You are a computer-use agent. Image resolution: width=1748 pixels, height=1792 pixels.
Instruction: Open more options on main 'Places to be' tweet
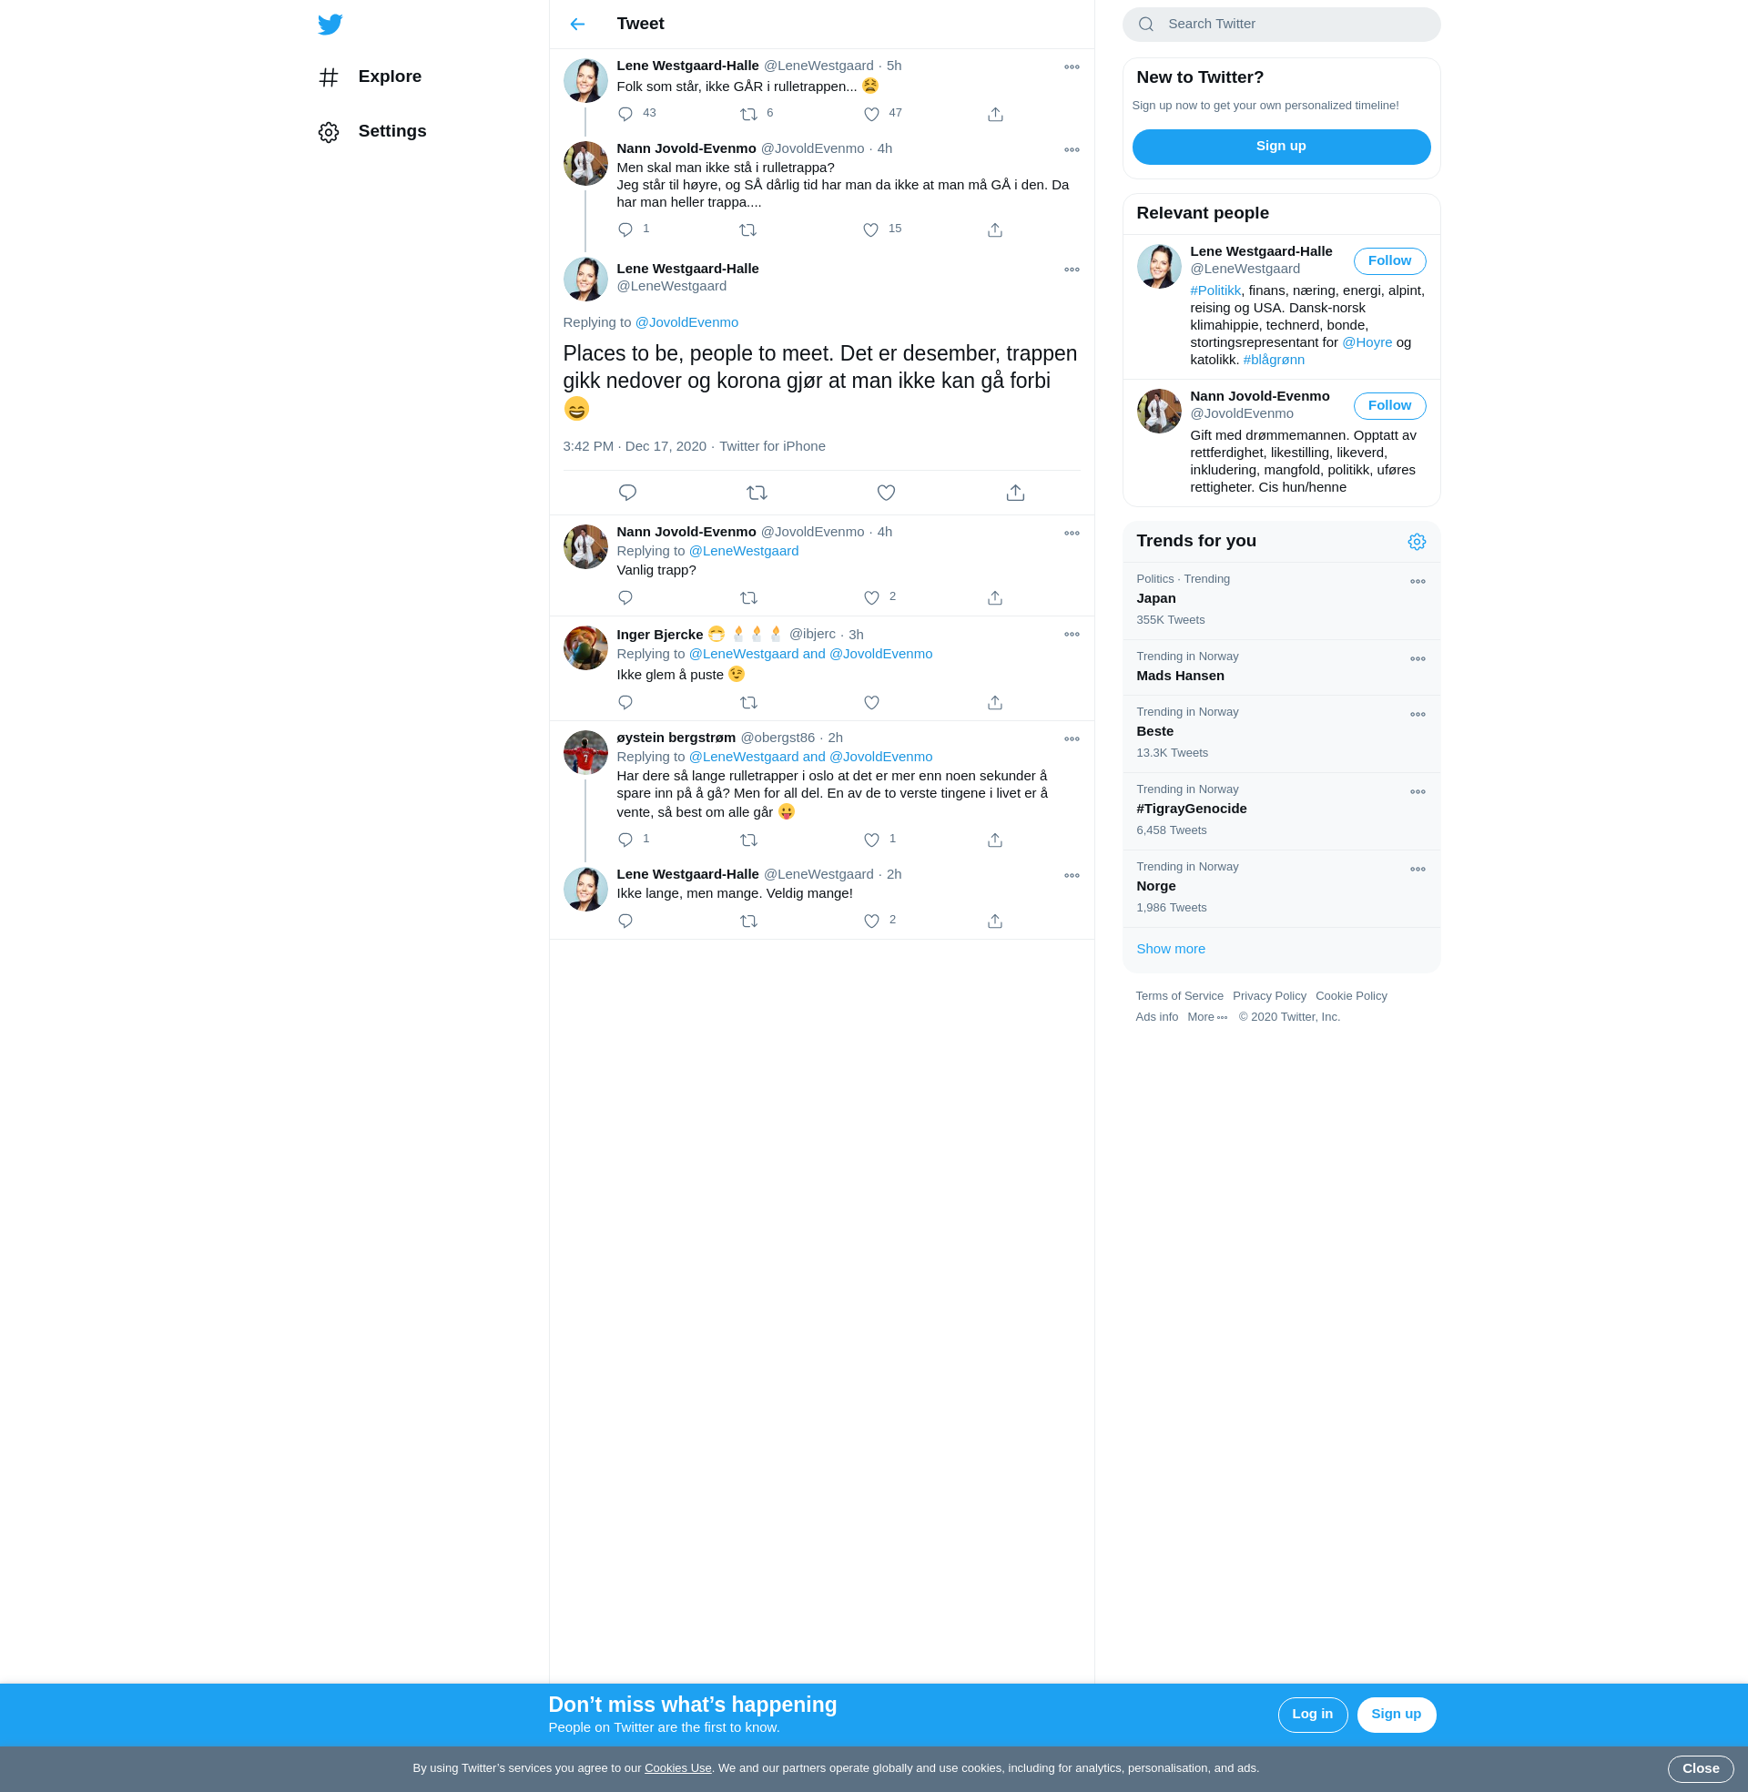tap(1072, 269)
